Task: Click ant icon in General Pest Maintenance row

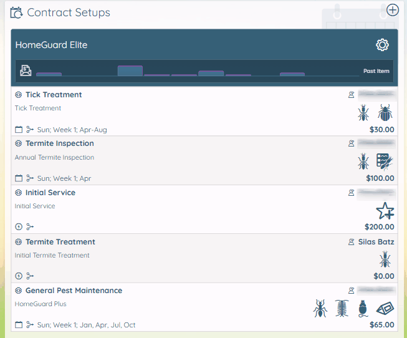Action: click(x=320, y=309)
